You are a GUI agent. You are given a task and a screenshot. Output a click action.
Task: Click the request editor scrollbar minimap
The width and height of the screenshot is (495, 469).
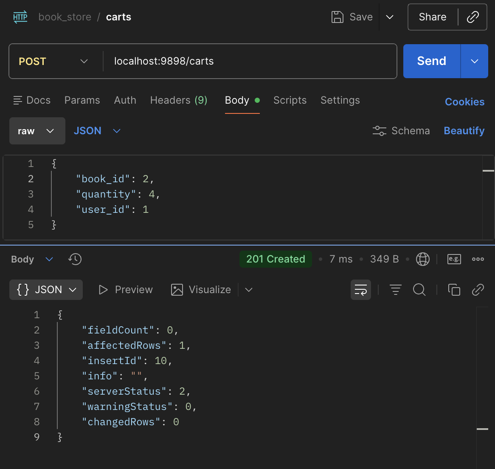pos(488,198)
